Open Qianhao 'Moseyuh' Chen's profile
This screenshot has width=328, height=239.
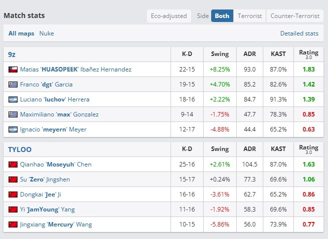pyautogui.click(x=56, y=164)
